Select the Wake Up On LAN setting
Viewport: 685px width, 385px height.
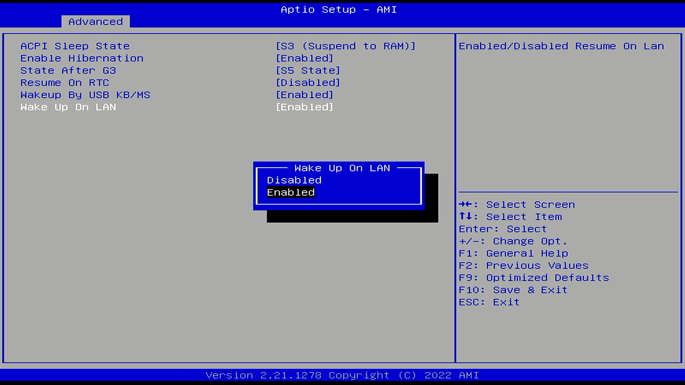(x=68, y=107)
